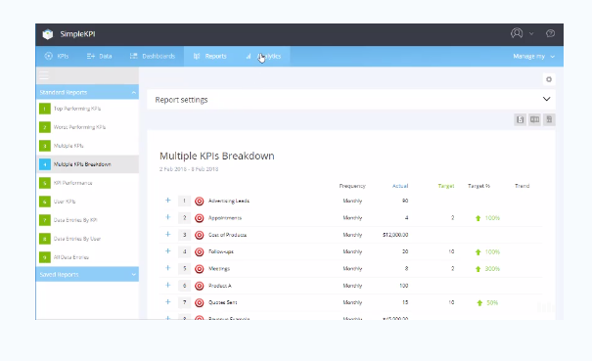Click the Target % column header

pyautogui.click(x=478, y=186)
